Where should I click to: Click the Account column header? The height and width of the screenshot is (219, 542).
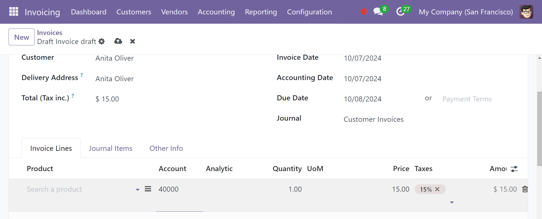point(172,169)
